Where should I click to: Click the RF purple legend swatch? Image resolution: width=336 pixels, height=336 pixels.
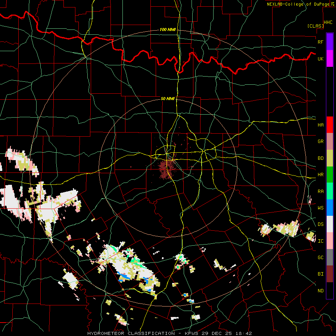[330, 42]
